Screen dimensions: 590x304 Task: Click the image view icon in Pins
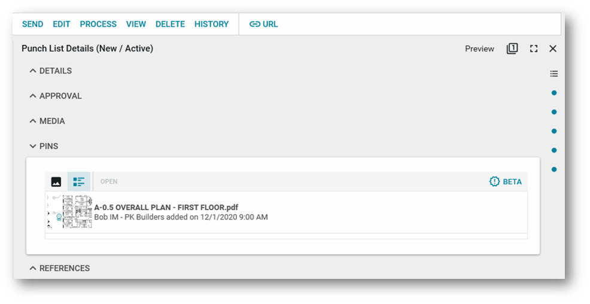tap(56, 182)
